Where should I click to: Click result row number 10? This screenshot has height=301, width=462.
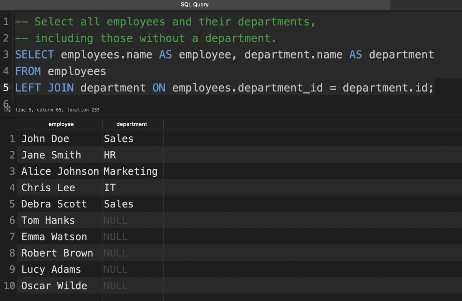coord(10,286)
